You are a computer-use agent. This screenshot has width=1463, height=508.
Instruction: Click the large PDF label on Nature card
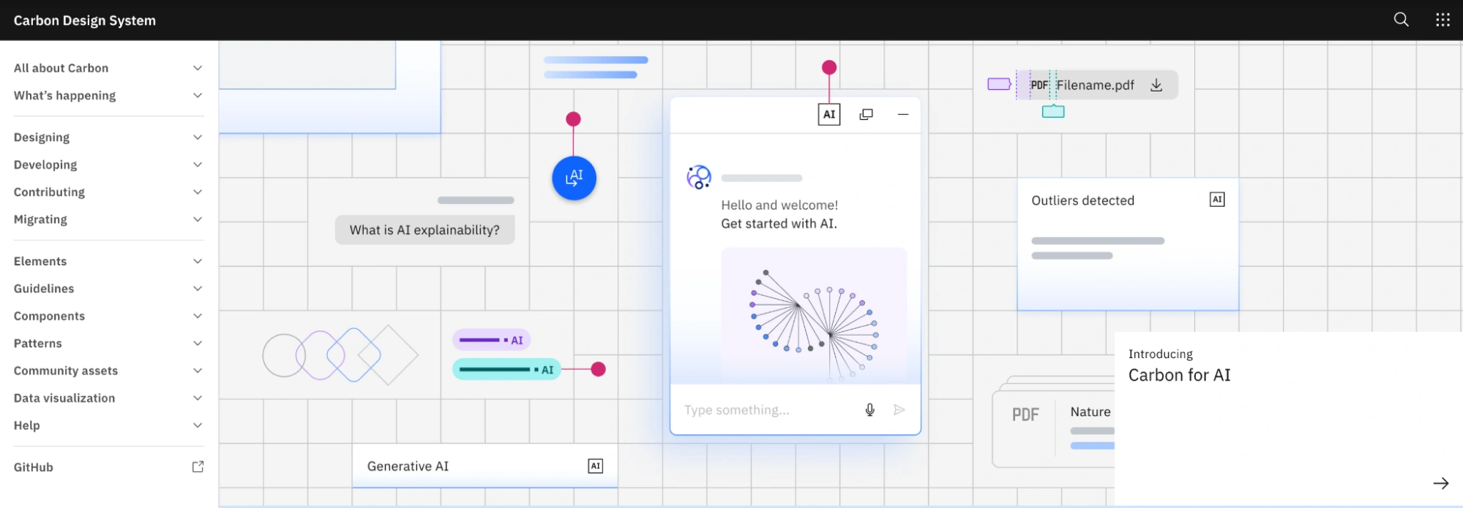click(x=1025, y=414)
